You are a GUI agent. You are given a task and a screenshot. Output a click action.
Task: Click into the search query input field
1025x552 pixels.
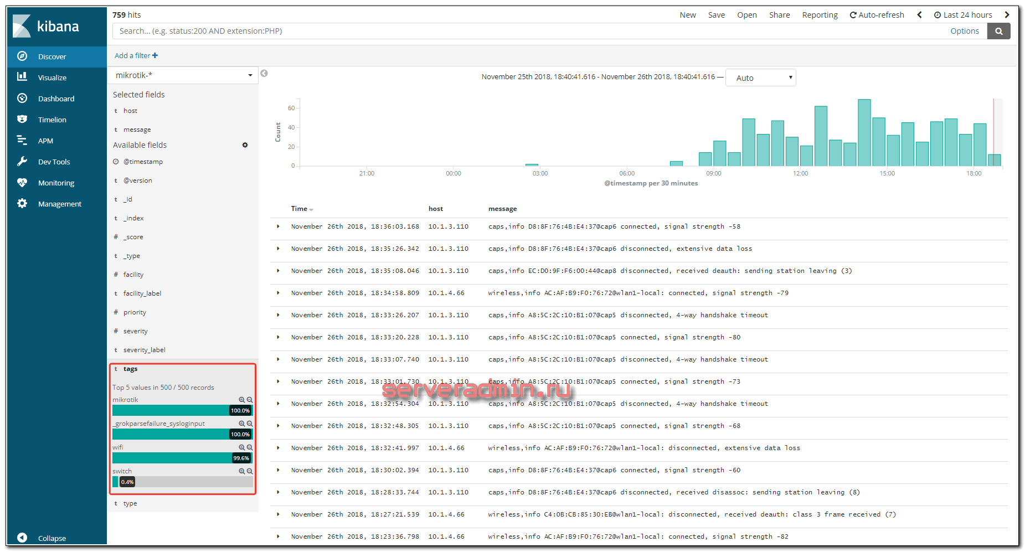click(x=526, y=31)
